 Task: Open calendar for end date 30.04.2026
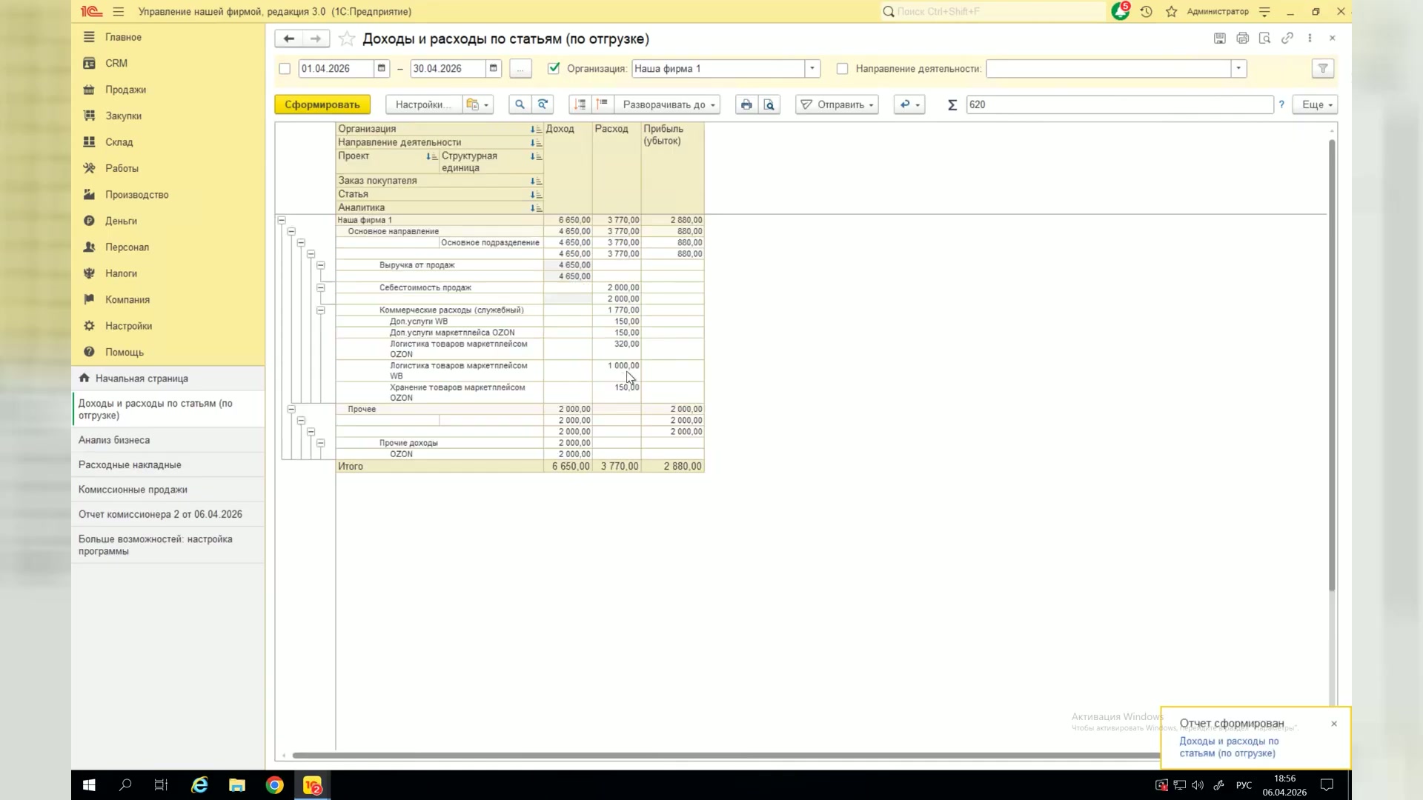click(494, 68)
